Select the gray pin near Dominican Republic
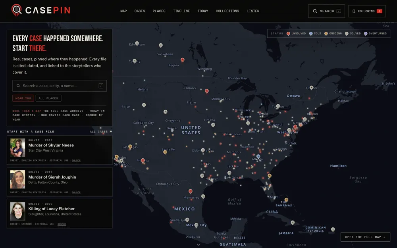Image resolution: width=397 pixels, height=248 pixels. click(333, 229)
